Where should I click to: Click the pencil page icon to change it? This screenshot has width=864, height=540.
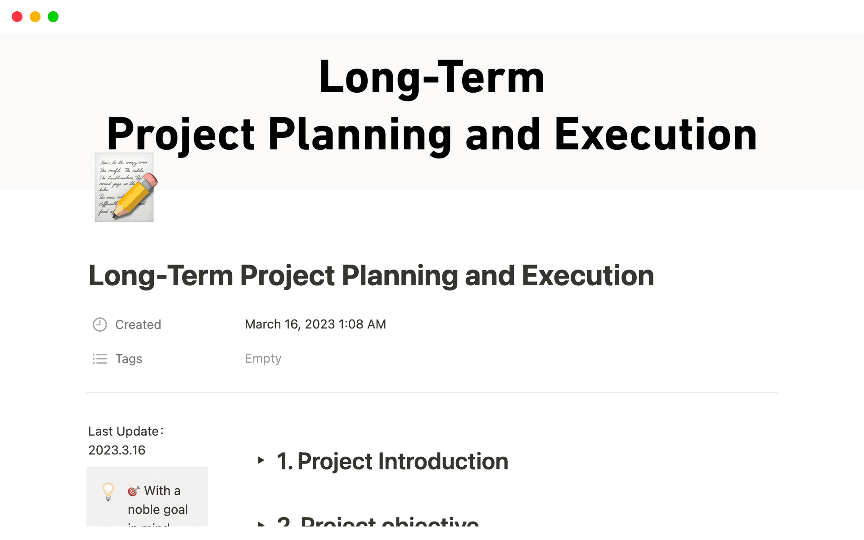pyautogui.click(x=124, y=188)
